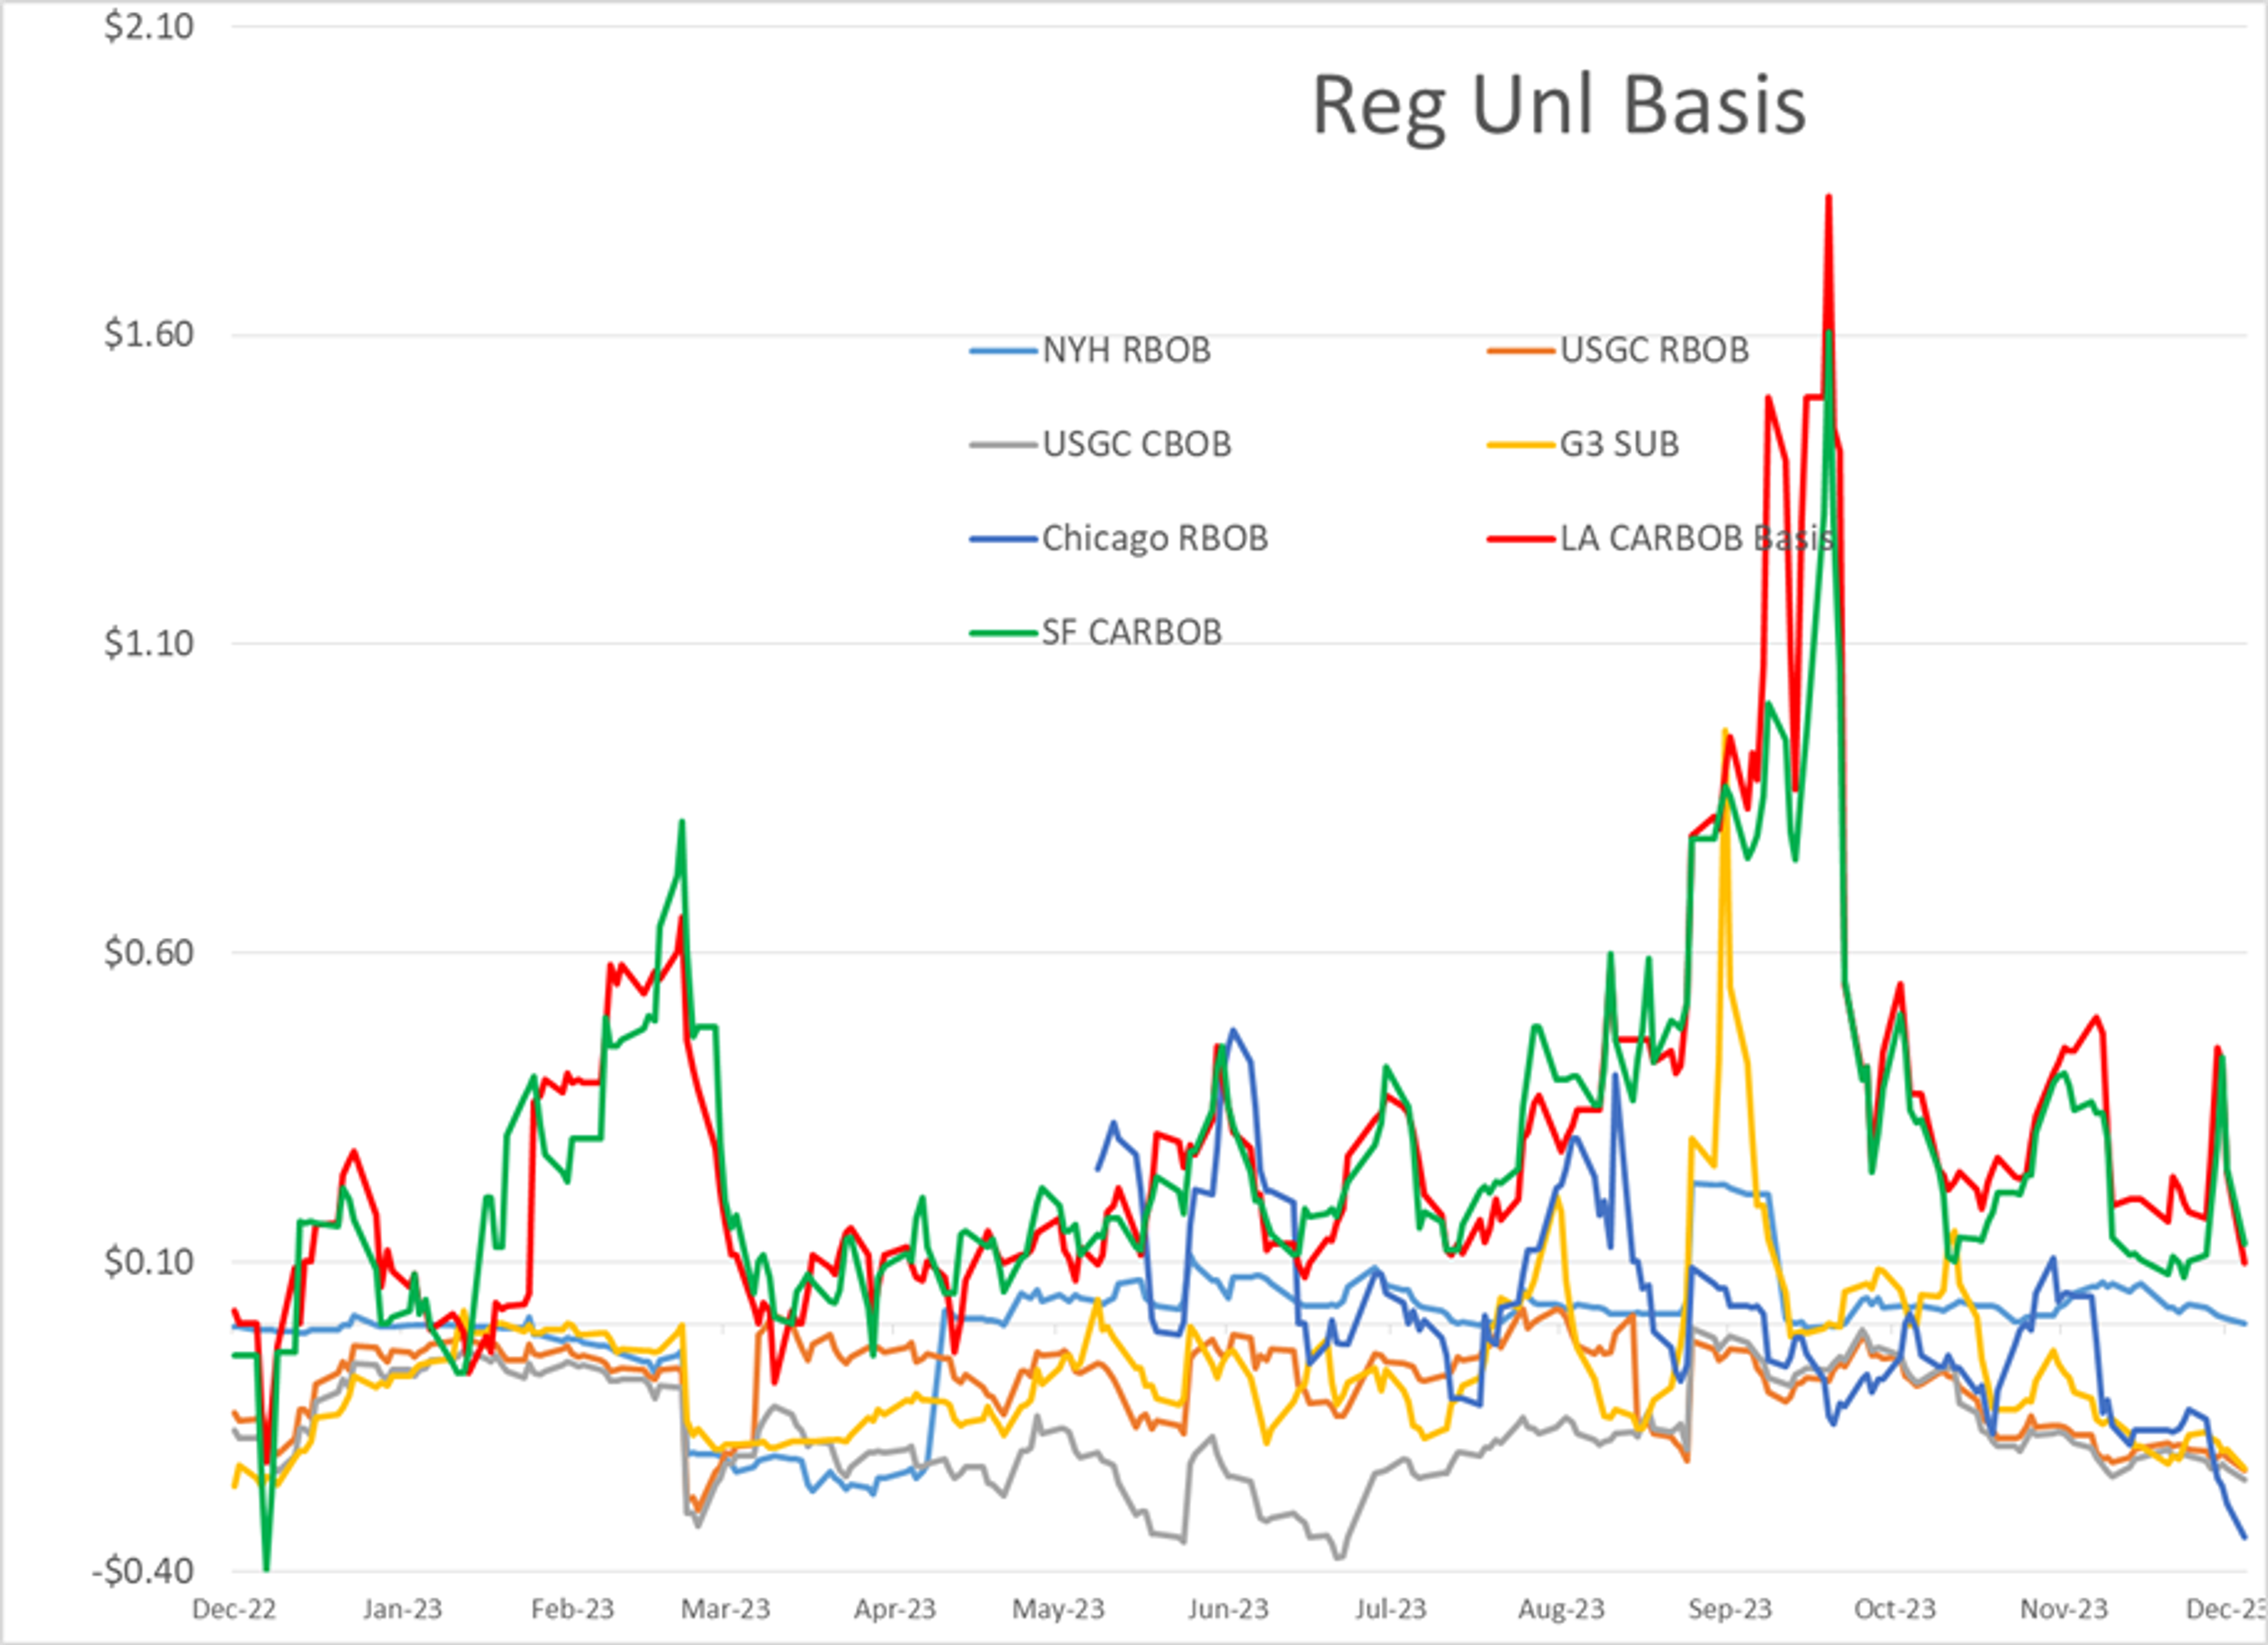Viewport: 2268px width, 1645px height.
Task: Click the $0.60 y-axis label
Action: pyautogui.click(x=149, y=952)
